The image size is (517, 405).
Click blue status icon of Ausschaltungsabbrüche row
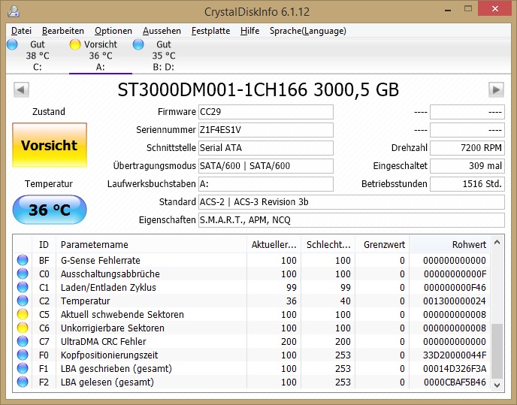click(x=23, y=274)
